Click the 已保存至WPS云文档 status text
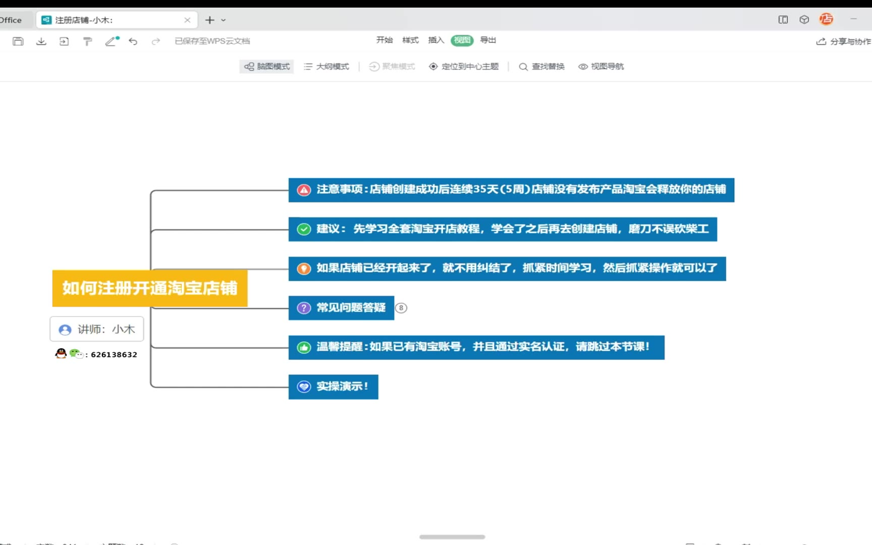The image size is (872, 545). point(212,41)
